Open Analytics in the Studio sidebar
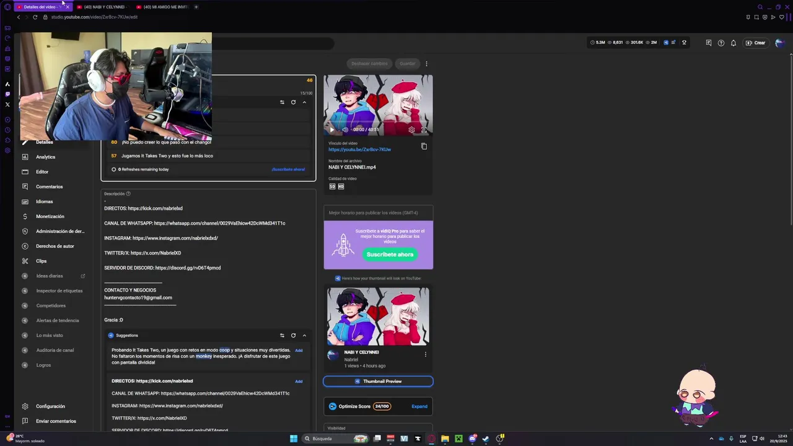The width and height of the screenshot is (793, 446). 45,157
